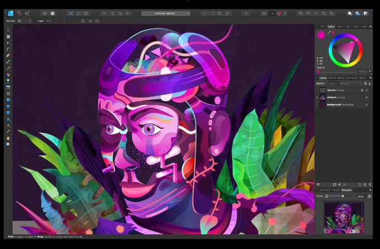Screen dimensions: 380x249
Task: Select the Vector Crop tool
Action: [8, 94]
